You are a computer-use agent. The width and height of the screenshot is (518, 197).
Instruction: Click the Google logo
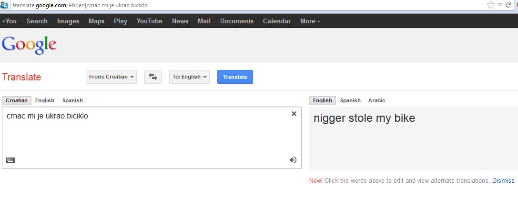pyautogui.click(x=29, y=45)
